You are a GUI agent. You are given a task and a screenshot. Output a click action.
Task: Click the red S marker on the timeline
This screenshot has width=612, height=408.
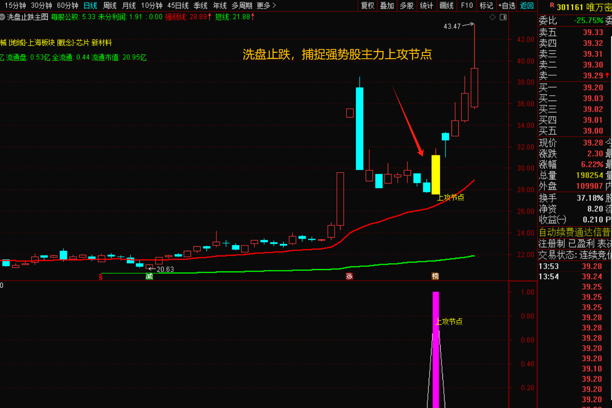101,276
